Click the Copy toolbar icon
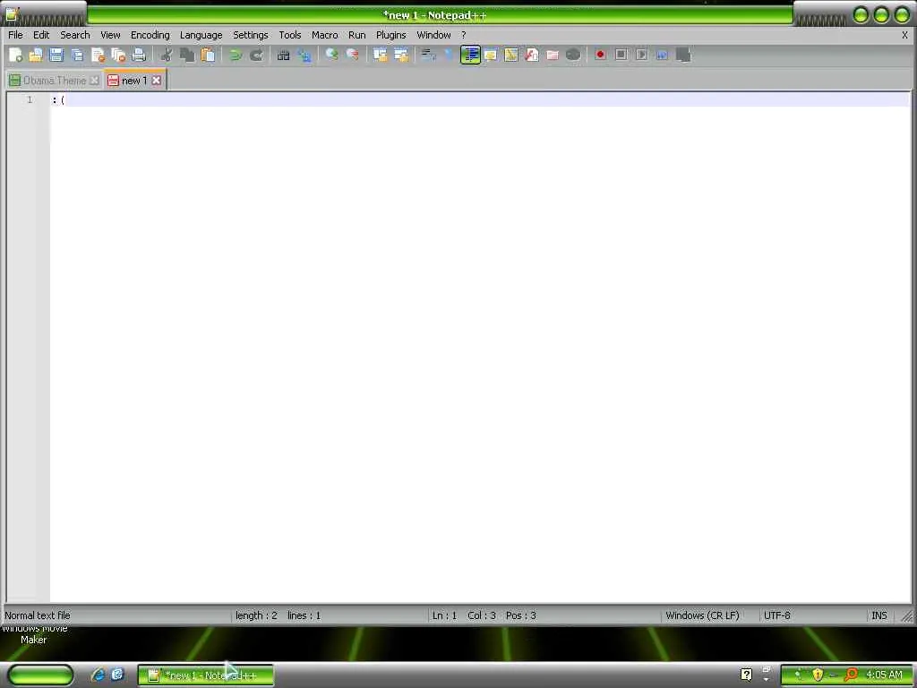The height and width of the screenshot is (688, 917). [187, 55]
